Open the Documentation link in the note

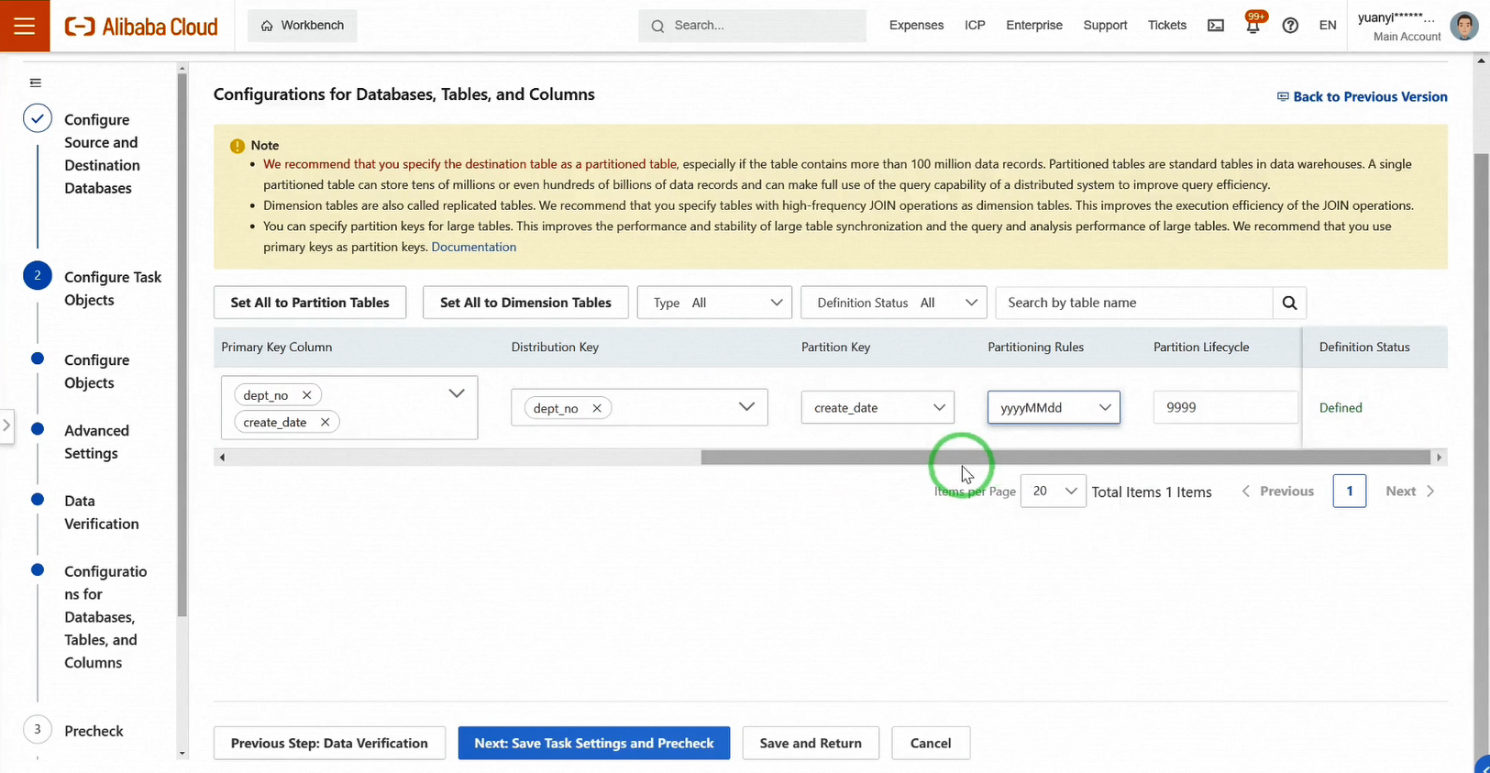473,247
